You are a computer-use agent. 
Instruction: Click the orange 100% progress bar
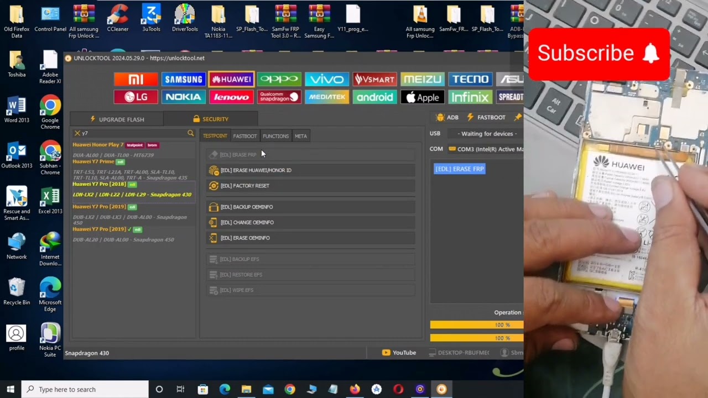476,325
